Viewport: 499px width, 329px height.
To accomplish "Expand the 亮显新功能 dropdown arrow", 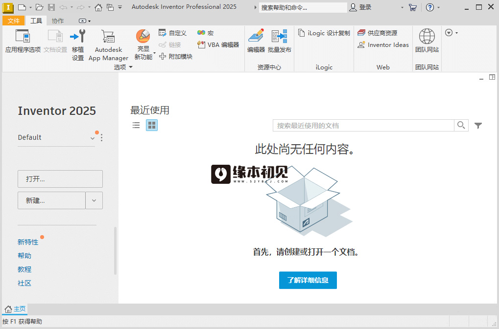I will click(155, 53).
